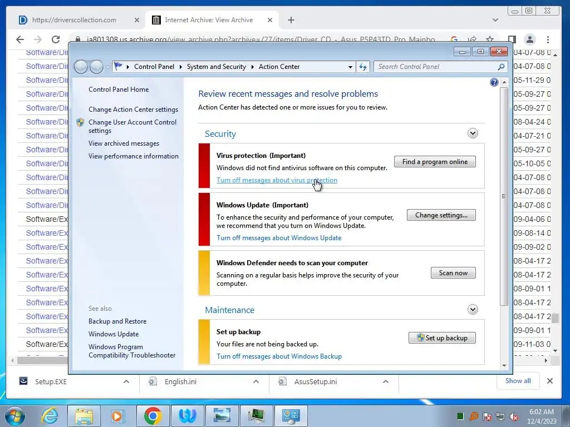This screenshot has height=427, width=570.
Task: Open the Setup.EXE download options caret
Action: click(126, 381)
